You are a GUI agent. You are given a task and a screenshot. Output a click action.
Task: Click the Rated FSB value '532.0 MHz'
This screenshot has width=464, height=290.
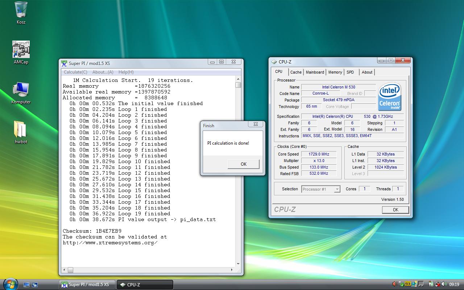(x=318, y=174)
